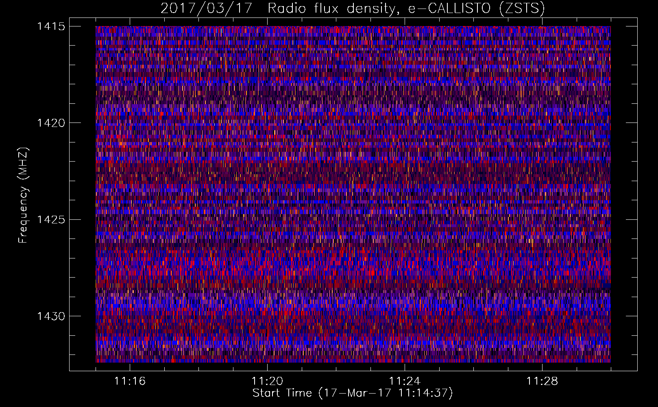Click the 1425 frequency tick label
Viewport: 658px width, 407px height.
pyautogui.click(x=51, y=220)
